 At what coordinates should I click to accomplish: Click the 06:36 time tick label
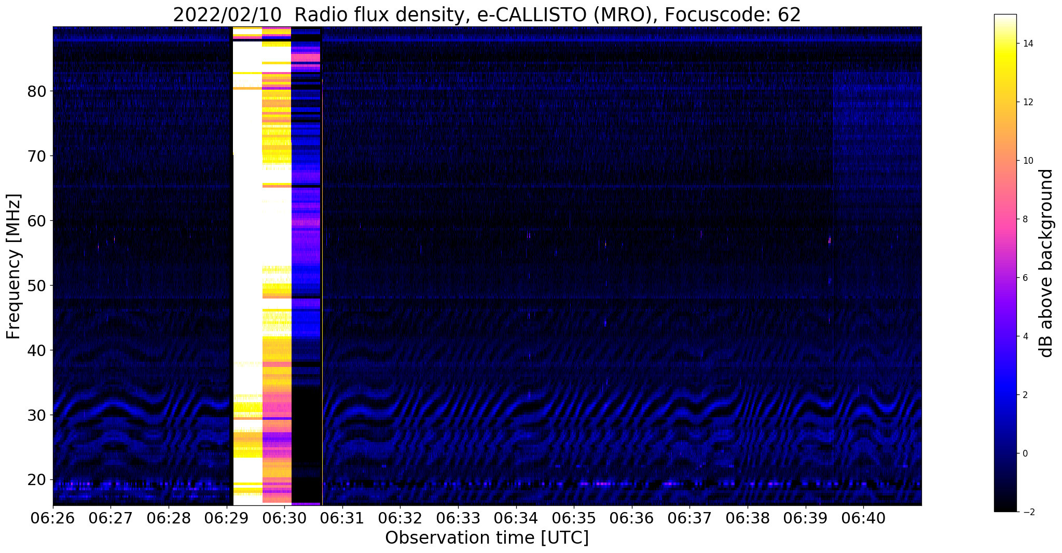click(x=632, y=518)
